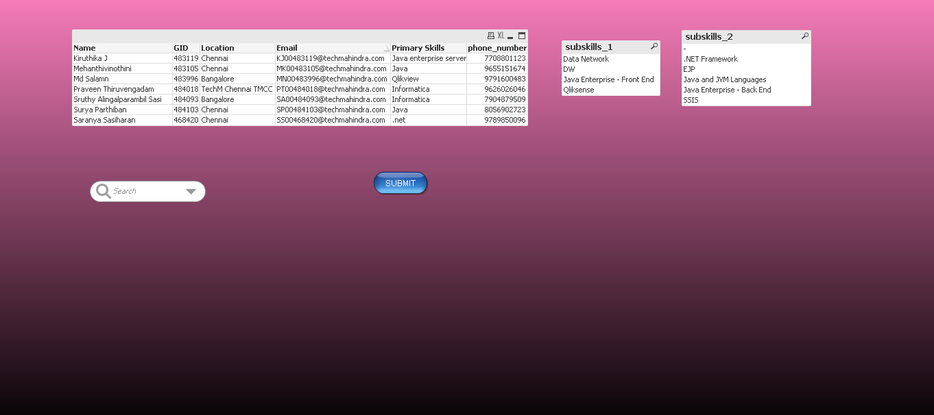Select Java Enterprise - Front End value
Screen dimensions: 934x415
point(611,79)
